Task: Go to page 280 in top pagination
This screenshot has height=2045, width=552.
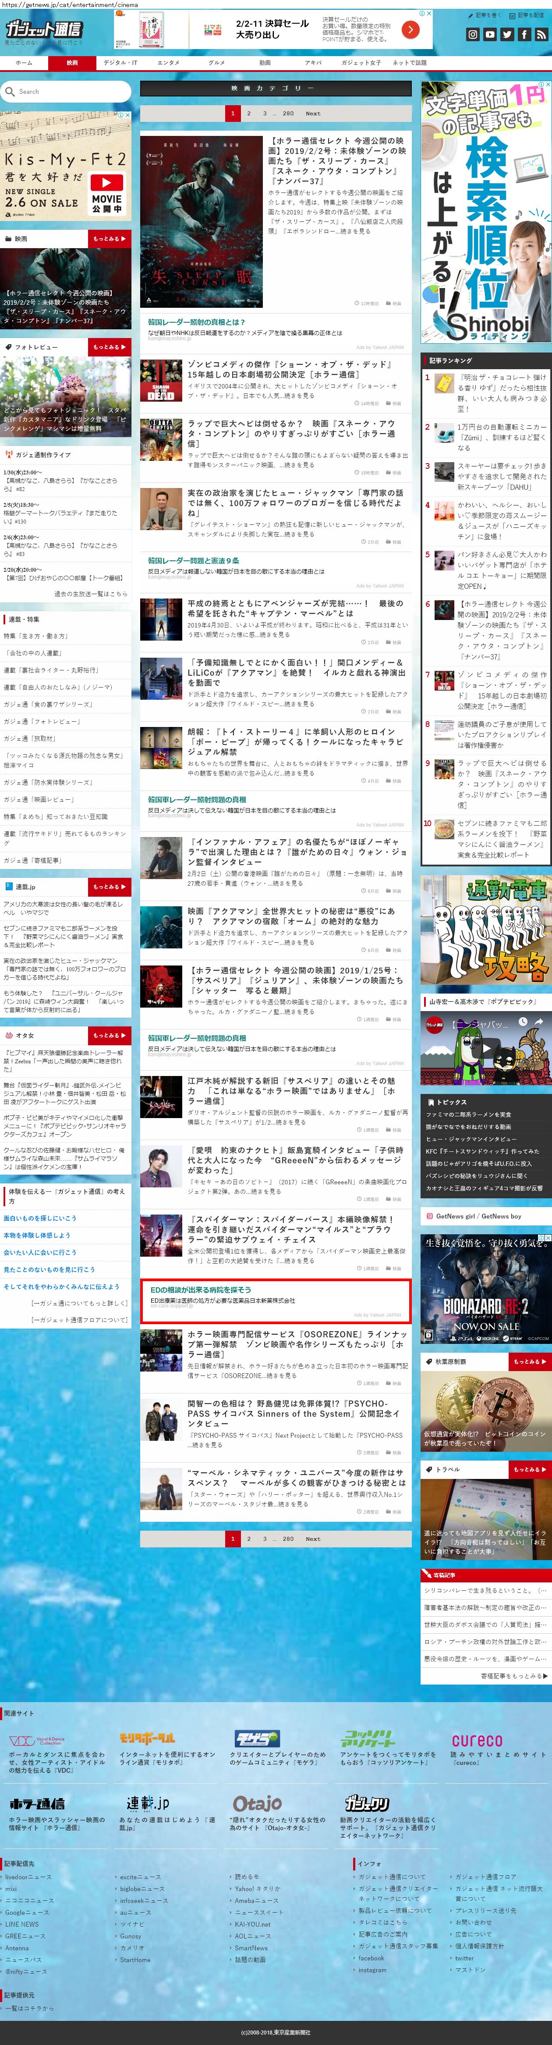Action: click(x=288, y=114)
